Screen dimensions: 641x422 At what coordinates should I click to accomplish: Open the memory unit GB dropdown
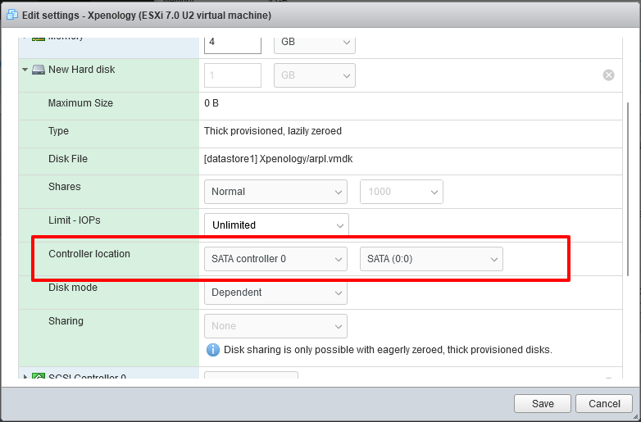coord(314,42)
